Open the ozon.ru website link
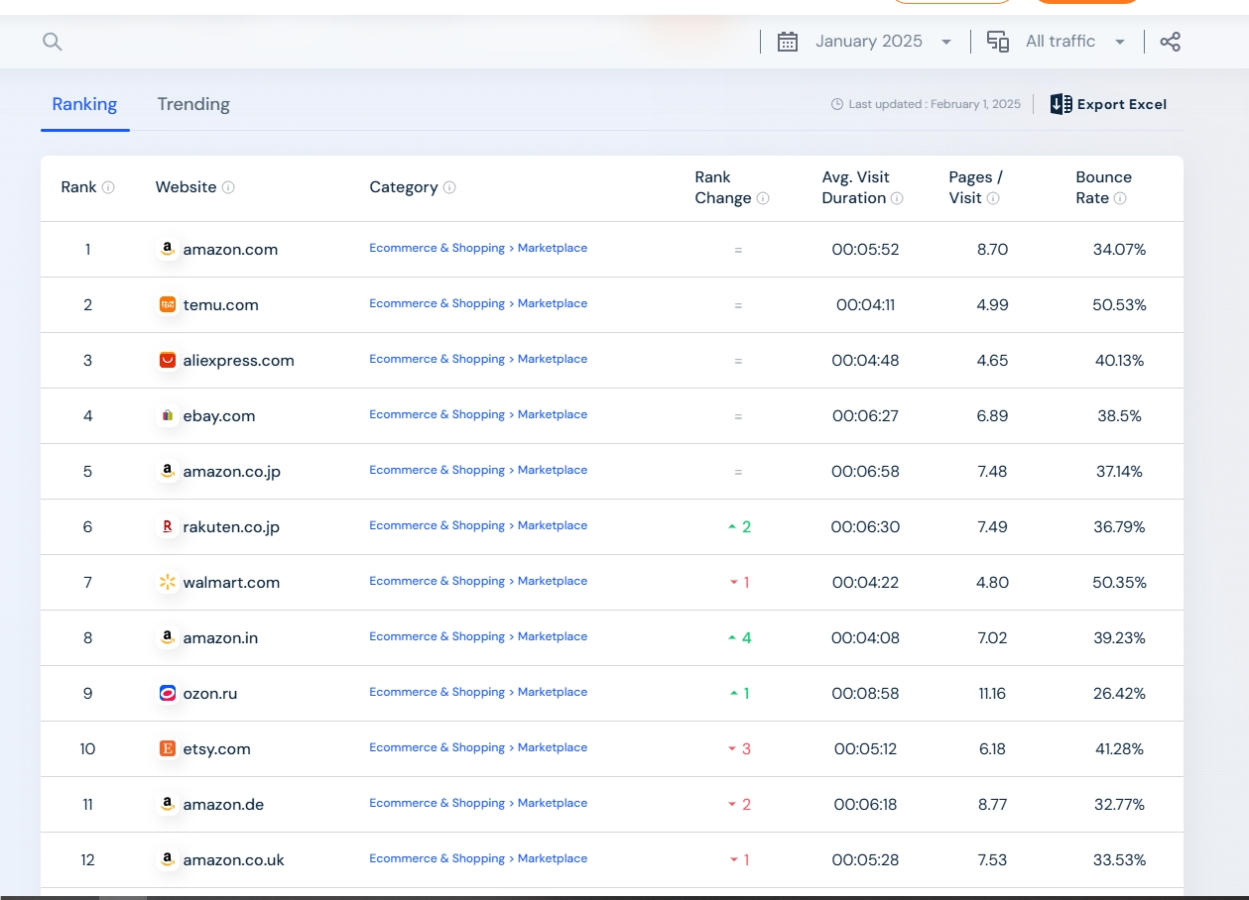Screen dimensions: 1249x900 click(x=210, y=694)
